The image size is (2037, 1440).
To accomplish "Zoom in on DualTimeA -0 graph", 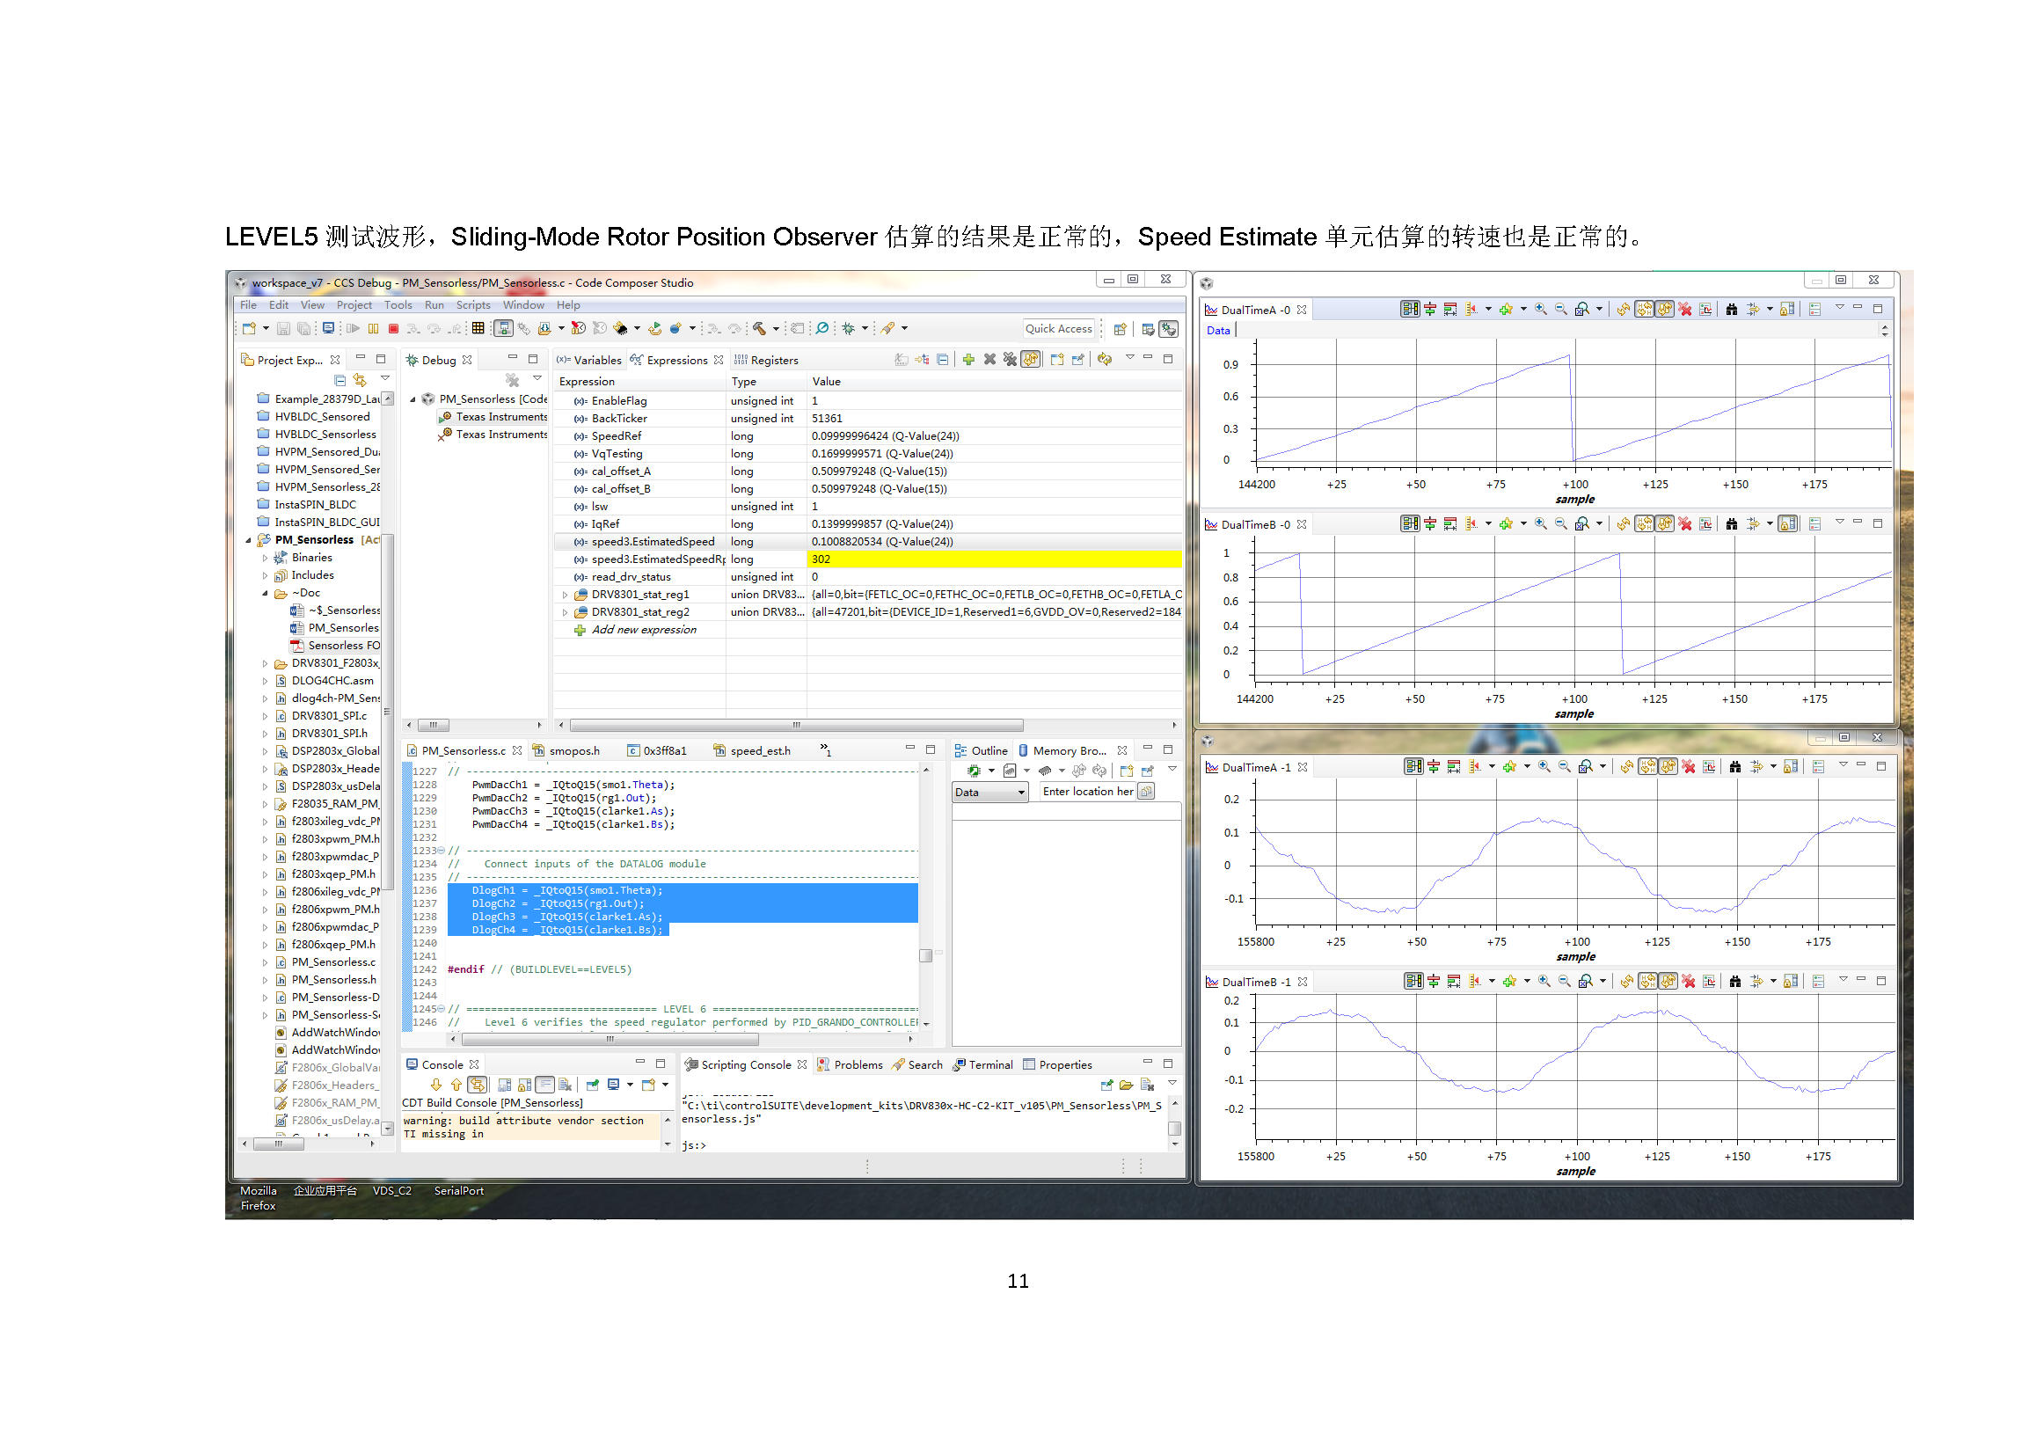I will pos(1541,310).
